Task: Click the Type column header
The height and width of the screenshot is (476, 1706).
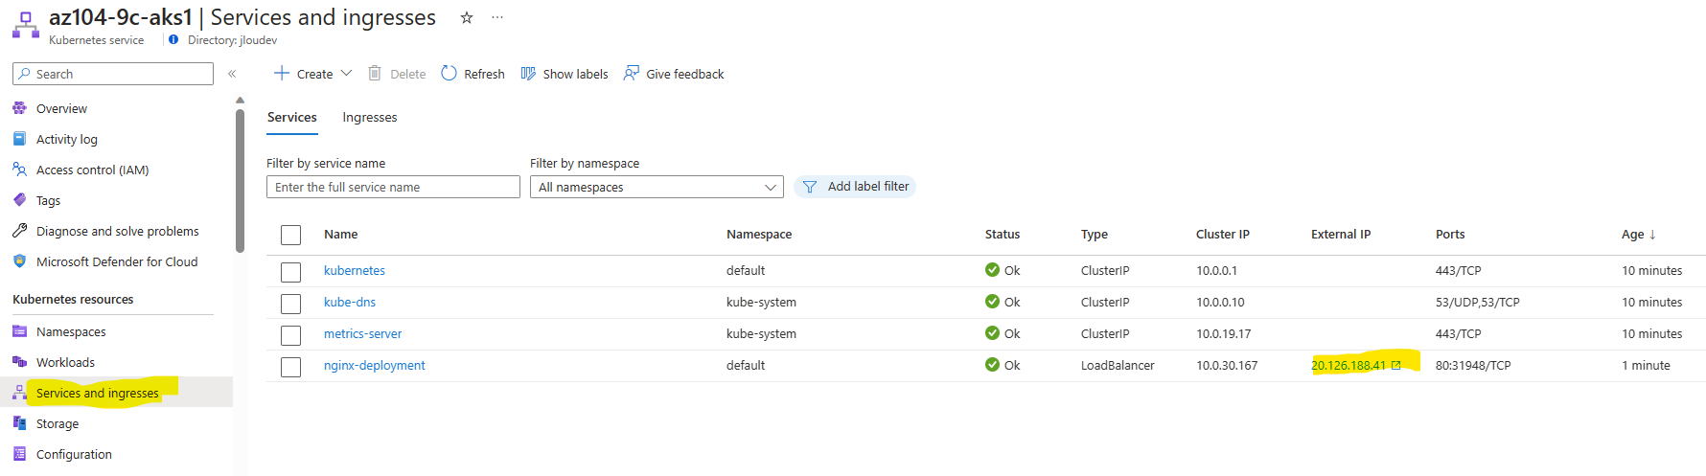Action: pyautogui.click(x=1095, y=234)
